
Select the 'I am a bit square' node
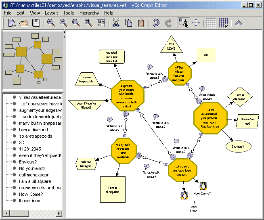tap(113, 190)
